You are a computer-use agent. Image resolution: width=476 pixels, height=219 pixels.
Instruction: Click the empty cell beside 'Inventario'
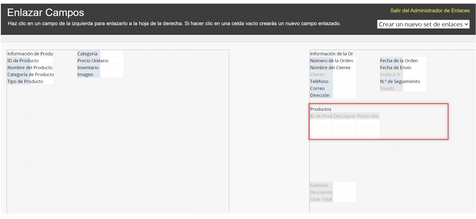coord(112,68)
